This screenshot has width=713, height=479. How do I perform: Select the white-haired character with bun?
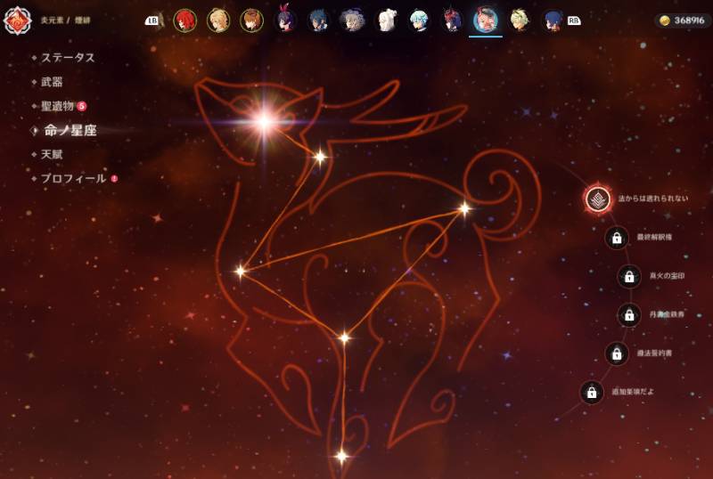coord(386,20)
